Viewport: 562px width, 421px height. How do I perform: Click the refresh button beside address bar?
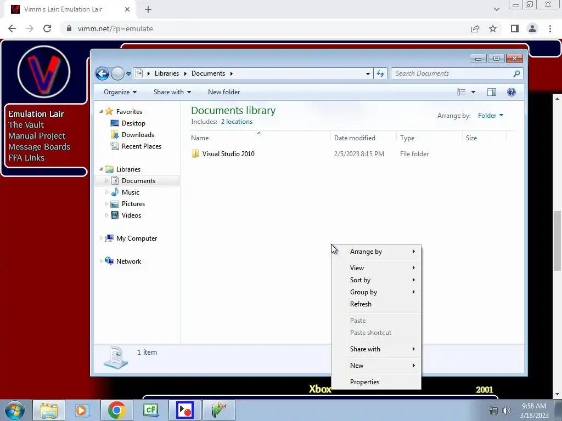pyautogui.click(x=380, y=74)
